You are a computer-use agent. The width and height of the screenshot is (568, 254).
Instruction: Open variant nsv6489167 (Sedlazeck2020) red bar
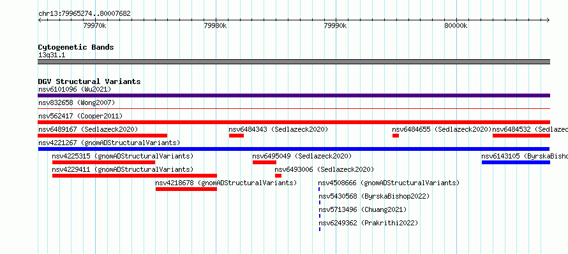pos(103,136)
